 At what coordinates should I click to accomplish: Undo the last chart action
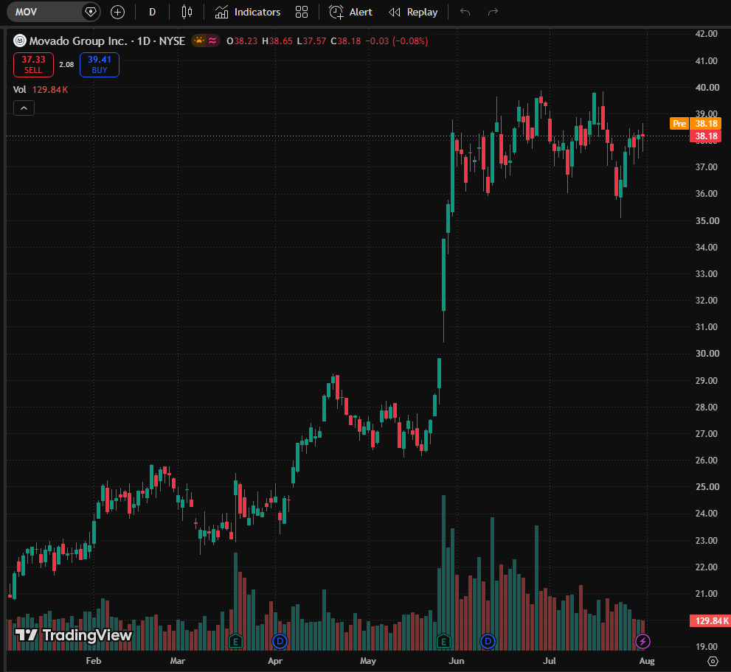pos(465,12)
